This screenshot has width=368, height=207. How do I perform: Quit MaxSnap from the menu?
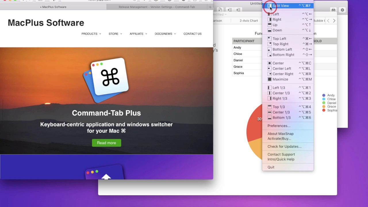[x=288, y=167]
